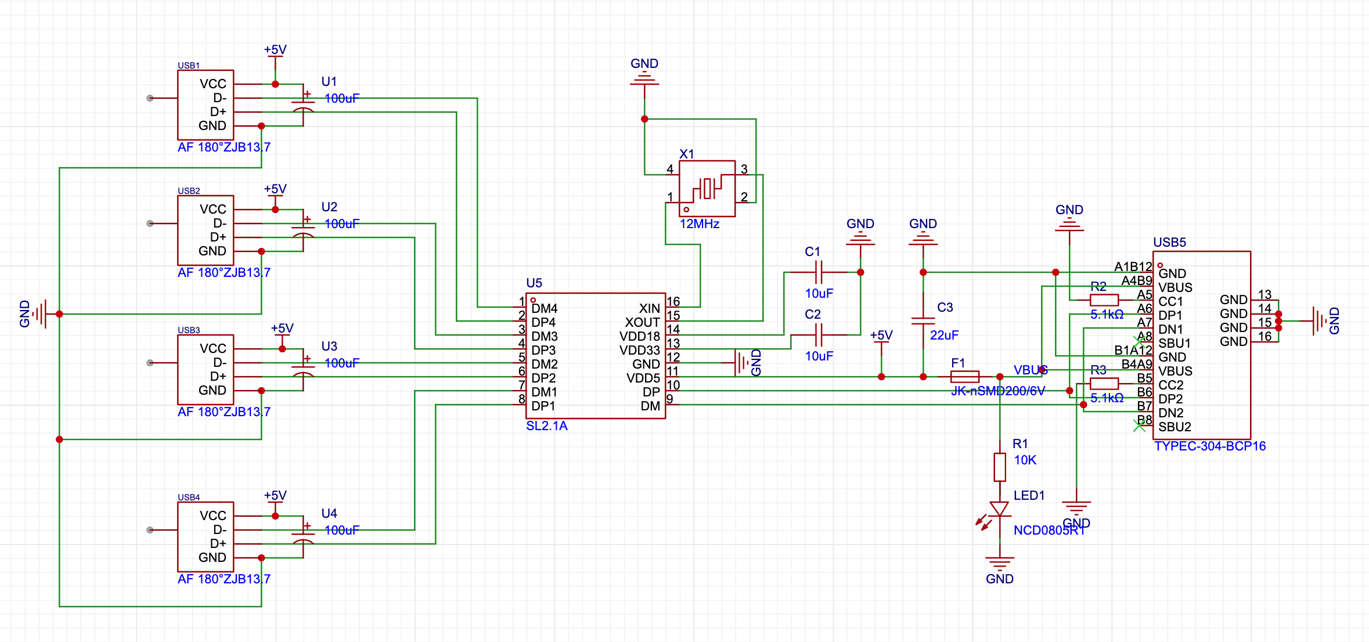The height and width of the screenshot is (642, 1369).
Task: Click the C2 capacitor symbol
Action: point(819,335)
